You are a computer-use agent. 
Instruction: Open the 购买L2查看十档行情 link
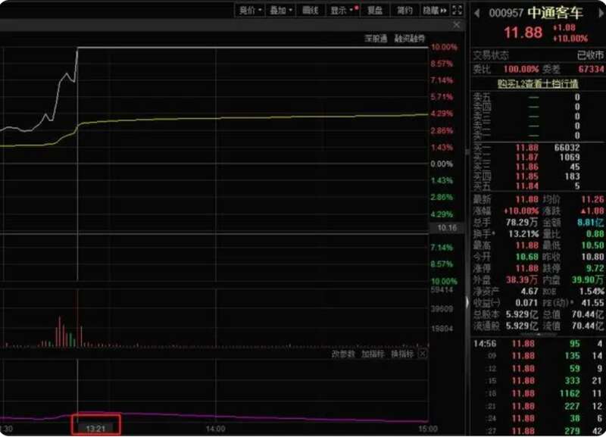538,83
